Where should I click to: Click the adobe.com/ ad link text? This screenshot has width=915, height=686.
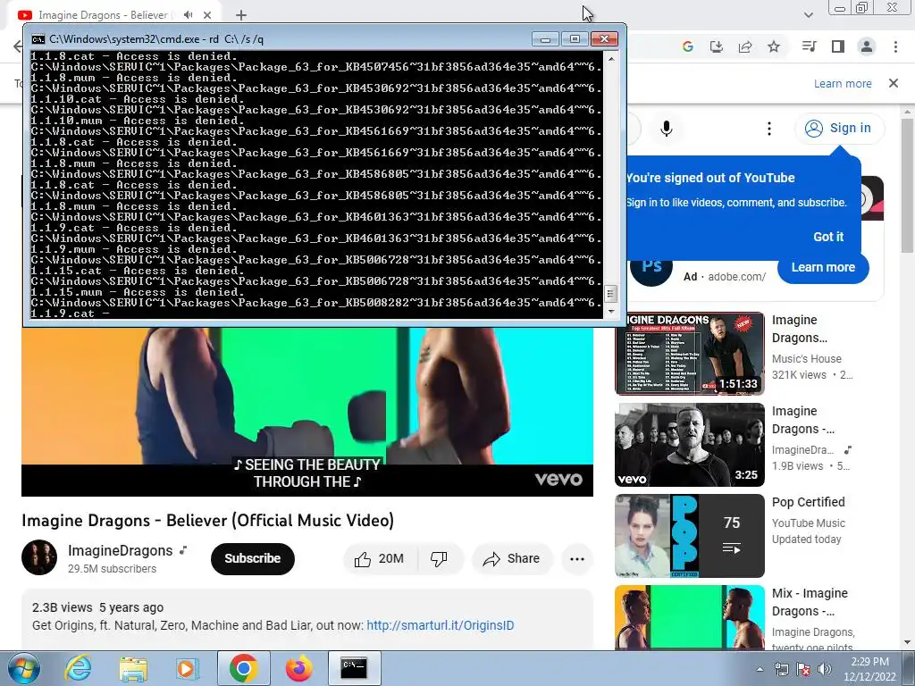click(x=736, y=277)
